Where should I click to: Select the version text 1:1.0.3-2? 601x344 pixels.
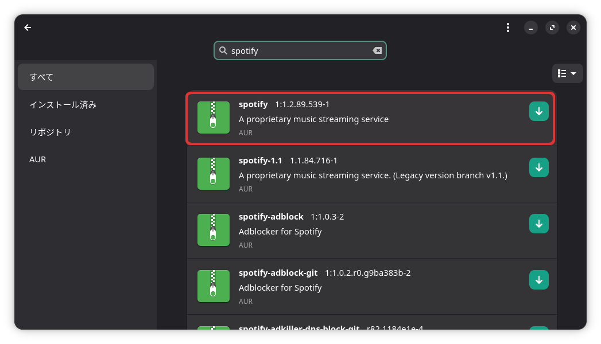tap(327, 217)
